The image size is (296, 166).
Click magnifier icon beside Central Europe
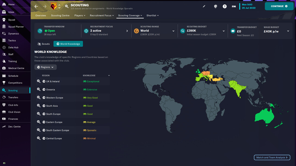pyautogui.click(x=39, y=138)
